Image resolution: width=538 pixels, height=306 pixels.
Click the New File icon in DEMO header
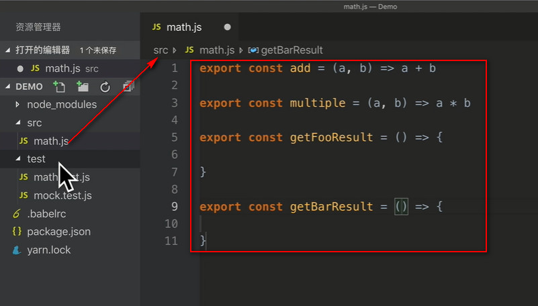59,87
